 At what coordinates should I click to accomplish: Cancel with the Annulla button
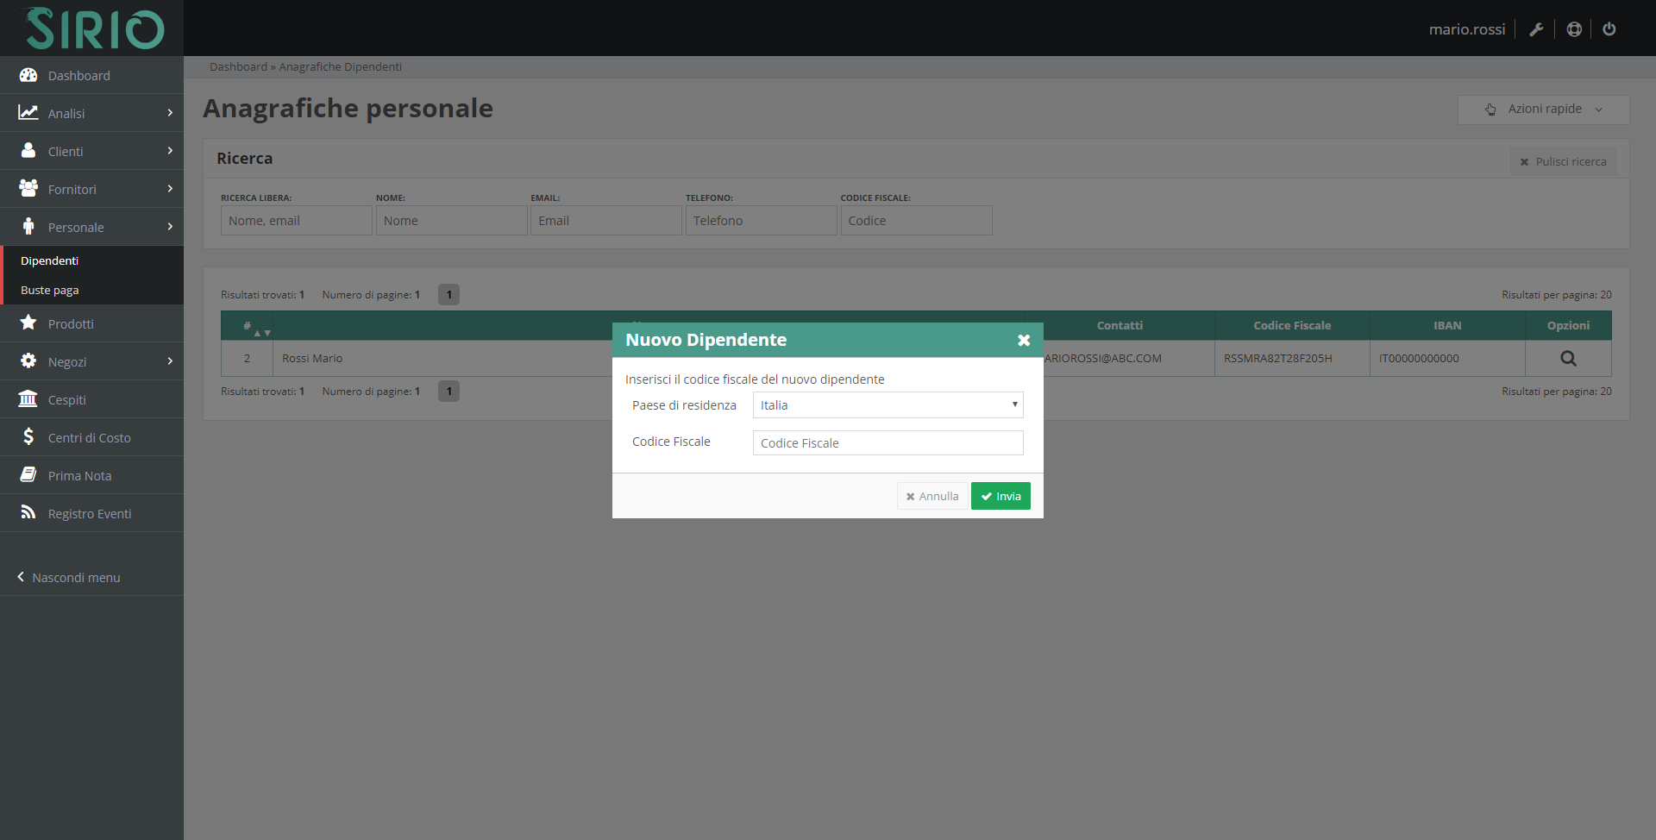(x=932, y=496)
